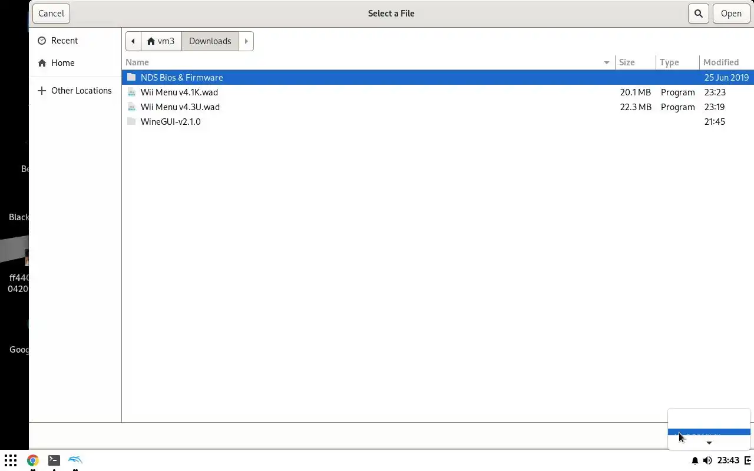
Task: Click the 23:43 clock in tray
Action: (x=729, y=460)
